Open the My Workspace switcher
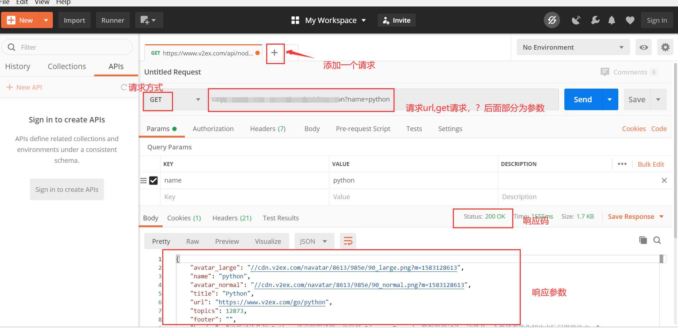678x328 pixels. (x=328, y=20)
